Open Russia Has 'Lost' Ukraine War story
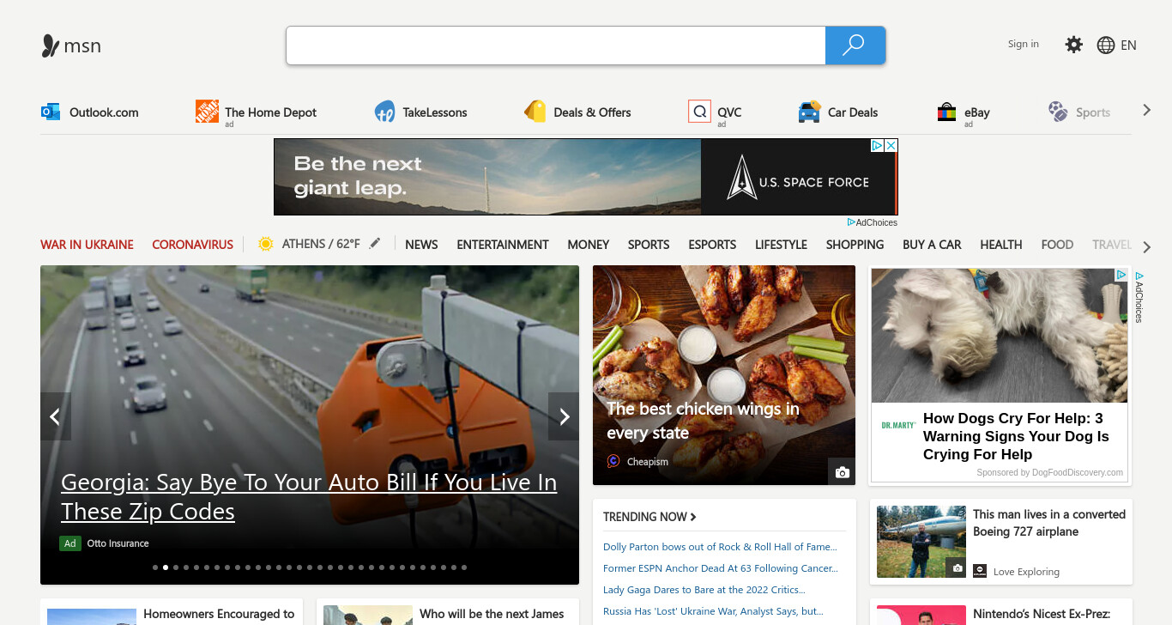This screenshot has width=1172, height=625. pyautogui.click(x=714, y=611)
